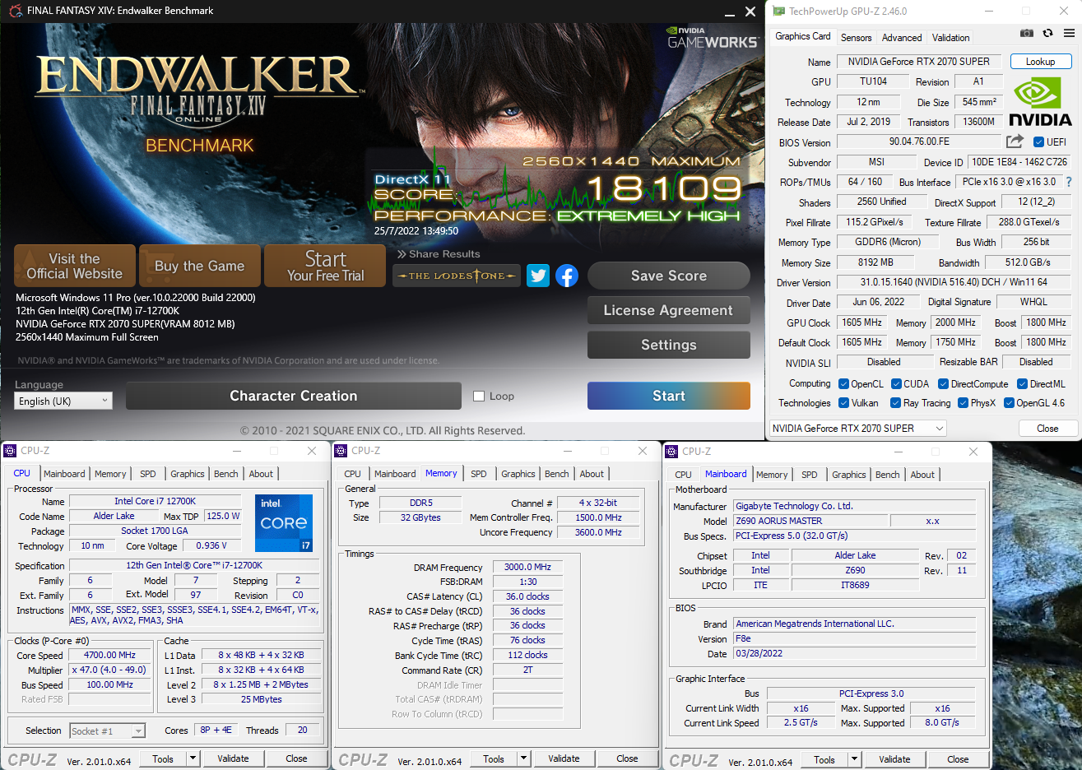Viewport: 1082px width, 770px height.
Task: Click the Intel Core i7 logo in CPU-Z
Action: tap(284, 522)
